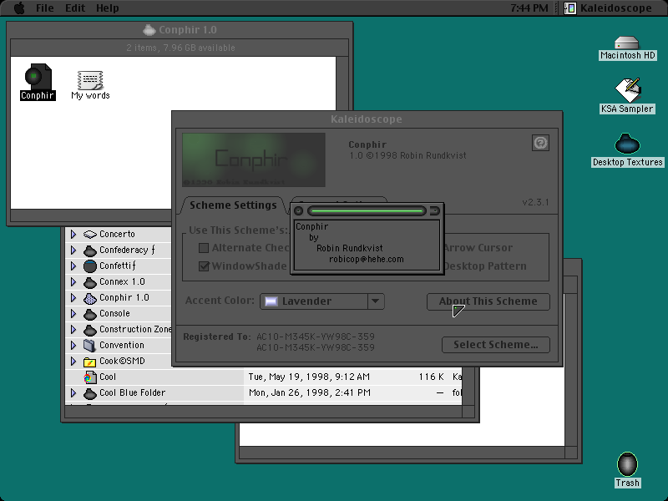Expand the Connex 1.0 disclosure triangle

click(73, 282)
